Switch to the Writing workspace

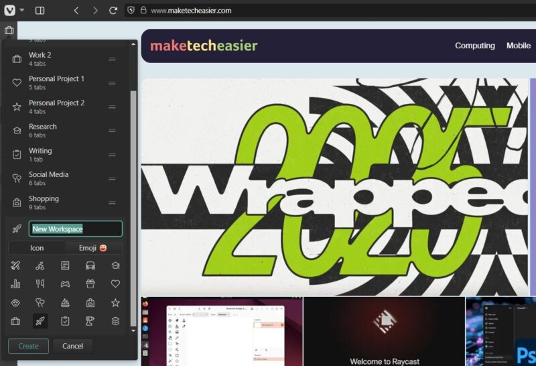click(x=65, y=155)
